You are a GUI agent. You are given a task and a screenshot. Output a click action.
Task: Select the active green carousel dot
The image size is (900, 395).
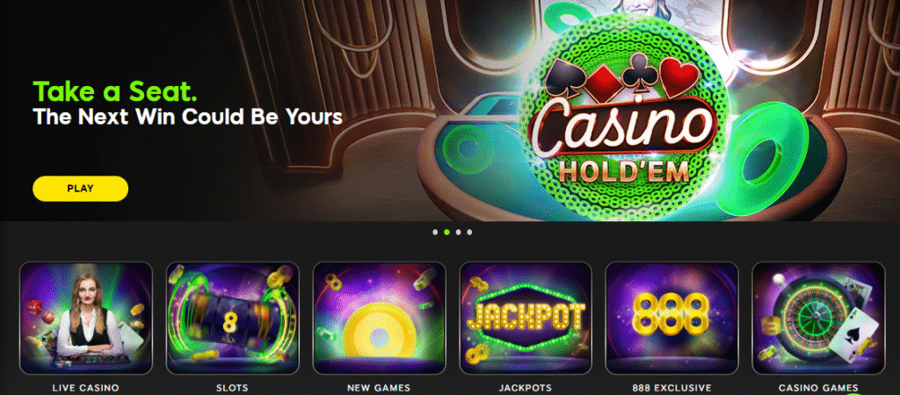pos(446,233)
